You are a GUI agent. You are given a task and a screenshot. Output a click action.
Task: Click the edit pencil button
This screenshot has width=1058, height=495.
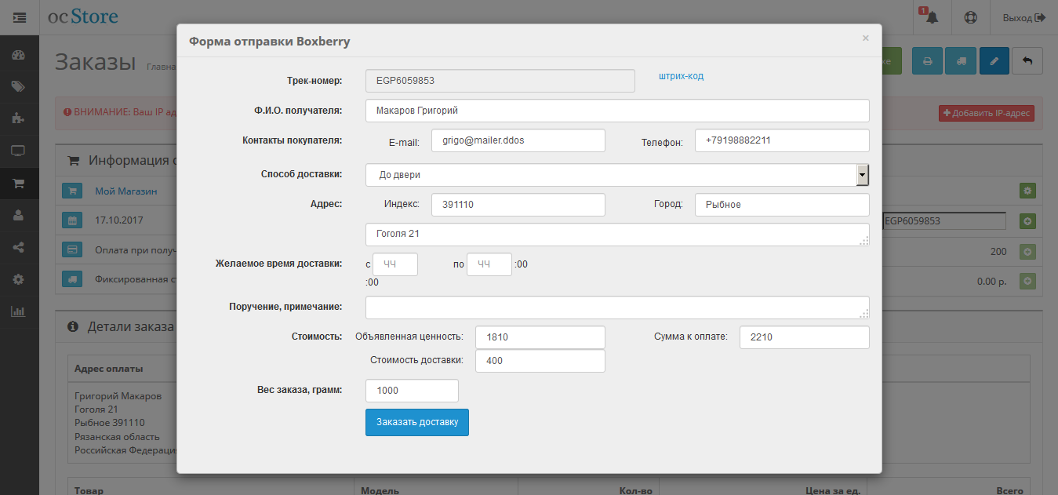pos(994,60)
